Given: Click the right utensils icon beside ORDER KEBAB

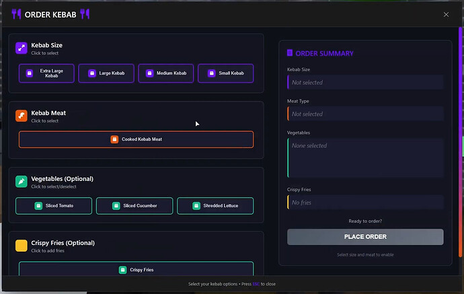Looking at the screenshot, I should [x=85, y=14].
